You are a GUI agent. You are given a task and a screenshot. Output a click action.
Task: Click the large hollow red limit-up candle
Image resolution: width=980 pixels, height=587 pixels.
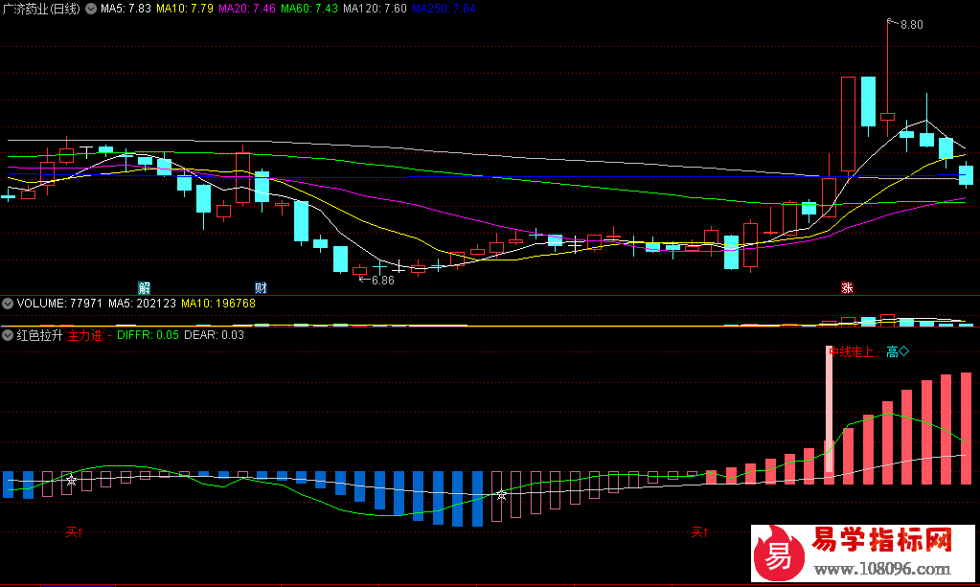848,124
